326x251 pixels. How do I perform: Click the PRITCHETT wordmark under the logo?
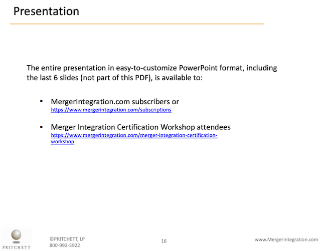(x=17, y=247)
